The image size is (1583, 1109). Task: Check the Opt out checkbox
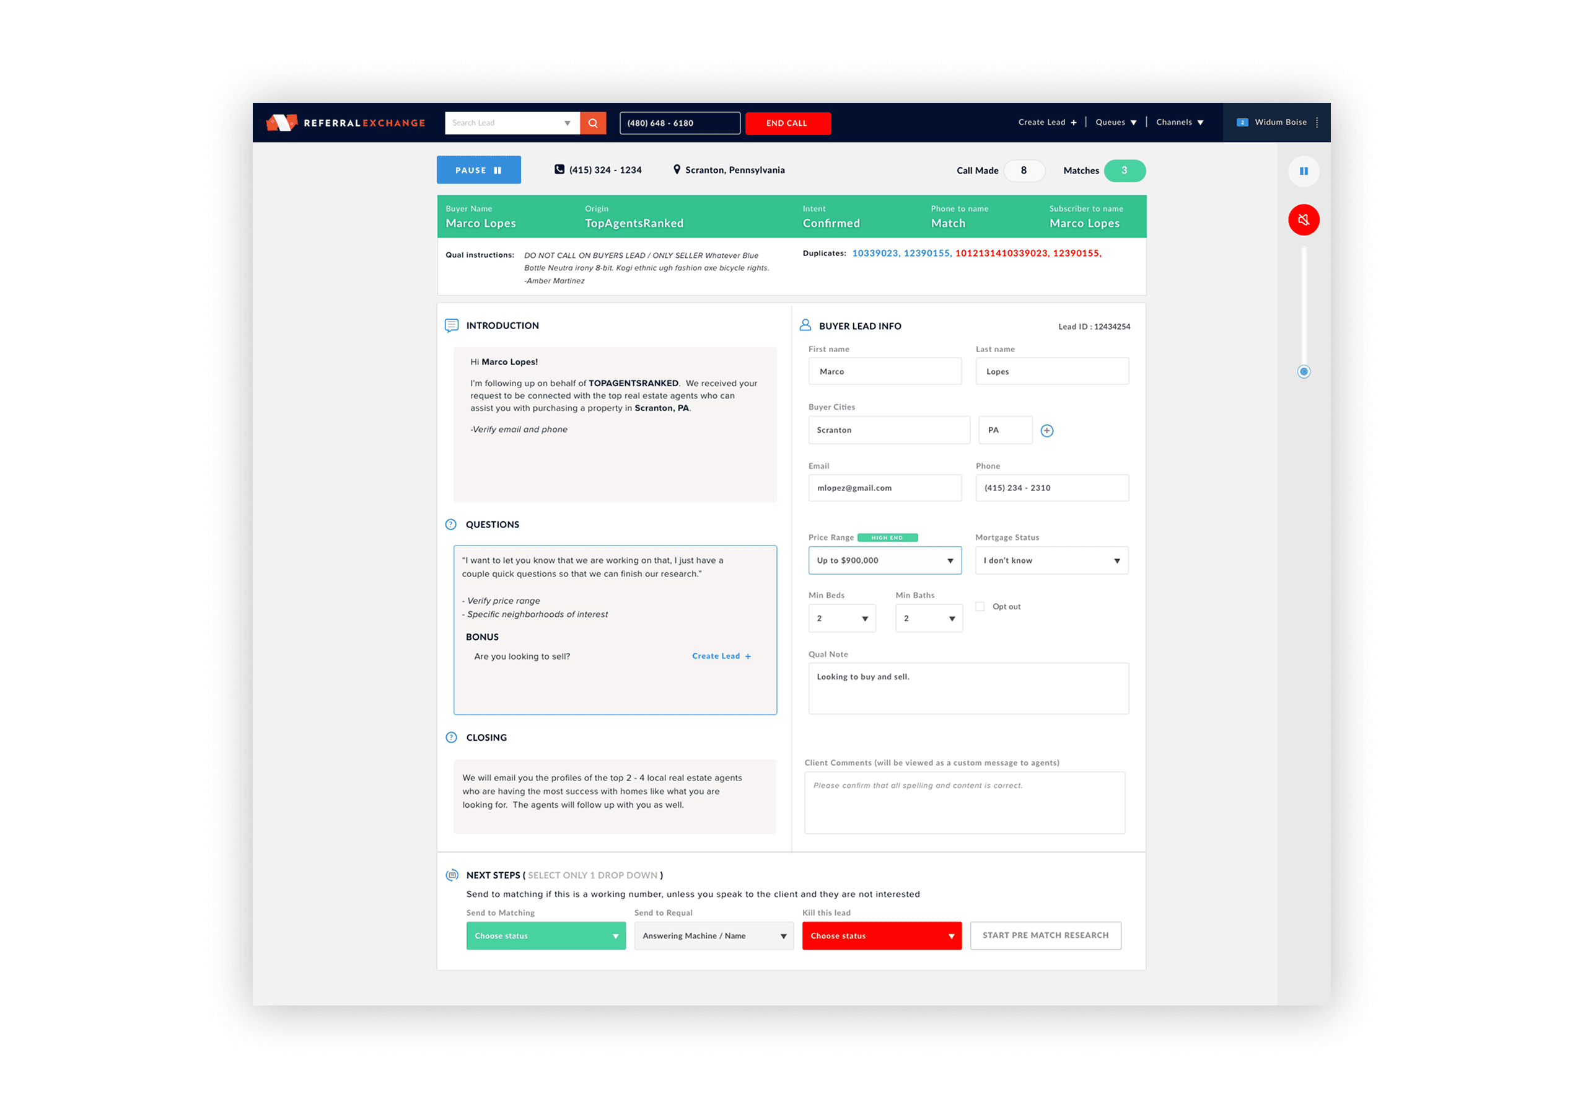click(980, 607)
